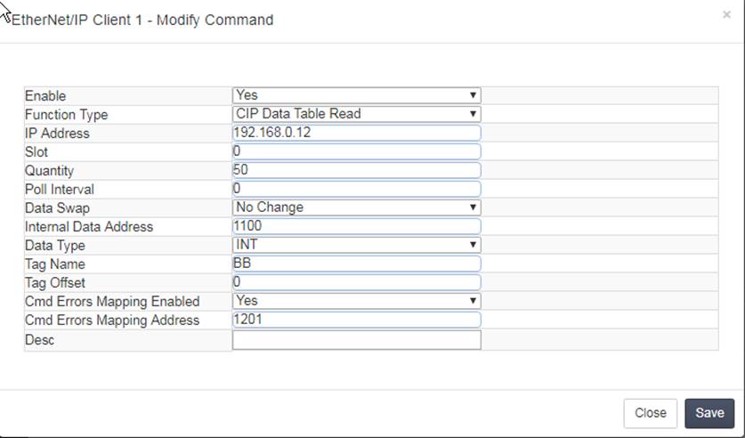Click the Internal Data Address field
Image resolution: width=745 pixels, height=438 pixels.
[356, 226]
